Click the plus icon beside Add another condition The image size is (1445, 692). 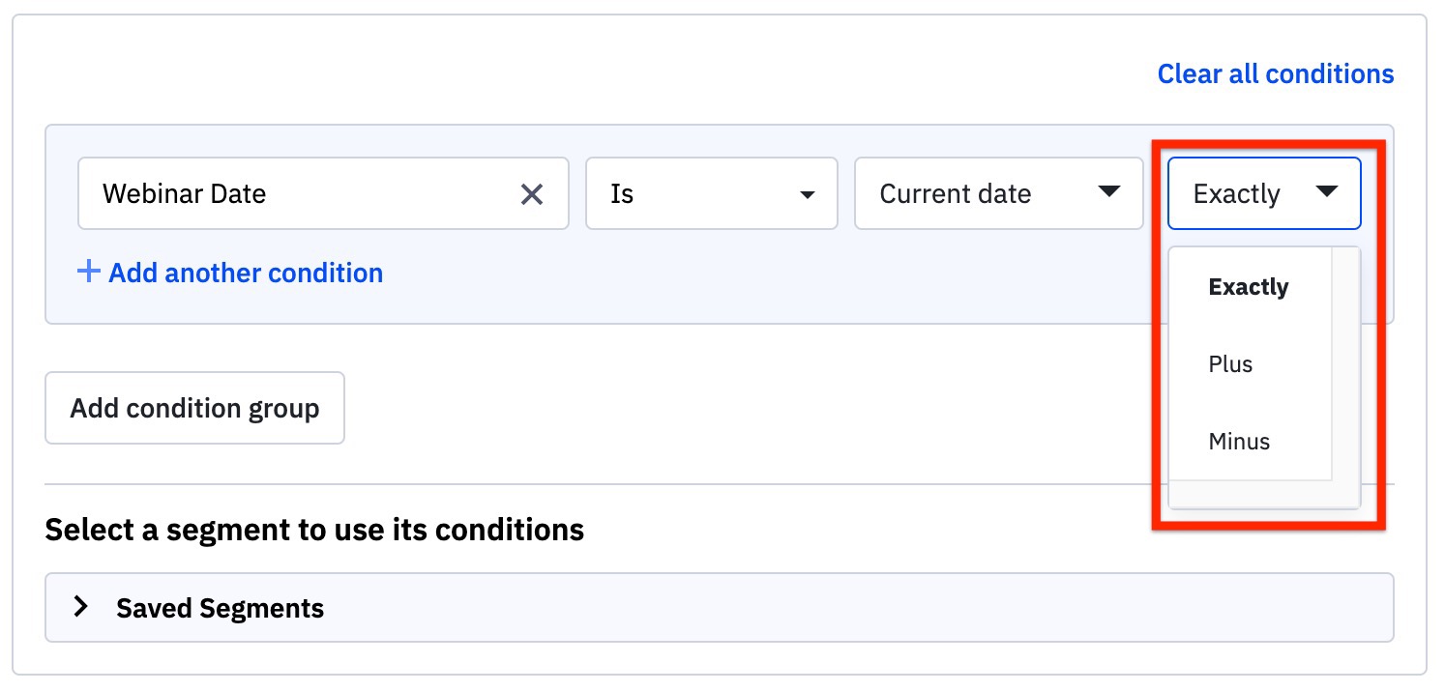[88, 273]
